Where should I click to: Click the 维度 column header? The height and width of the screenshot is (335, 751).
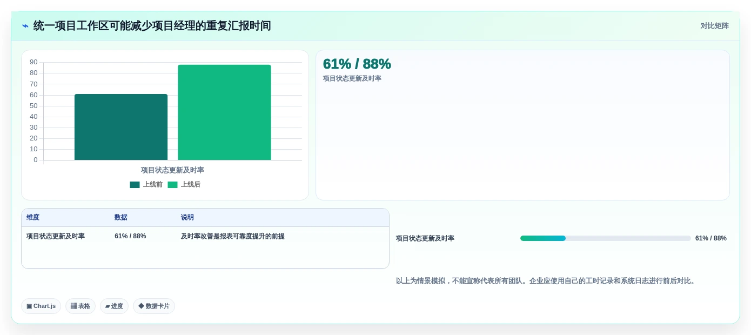[x=33, y=217]
